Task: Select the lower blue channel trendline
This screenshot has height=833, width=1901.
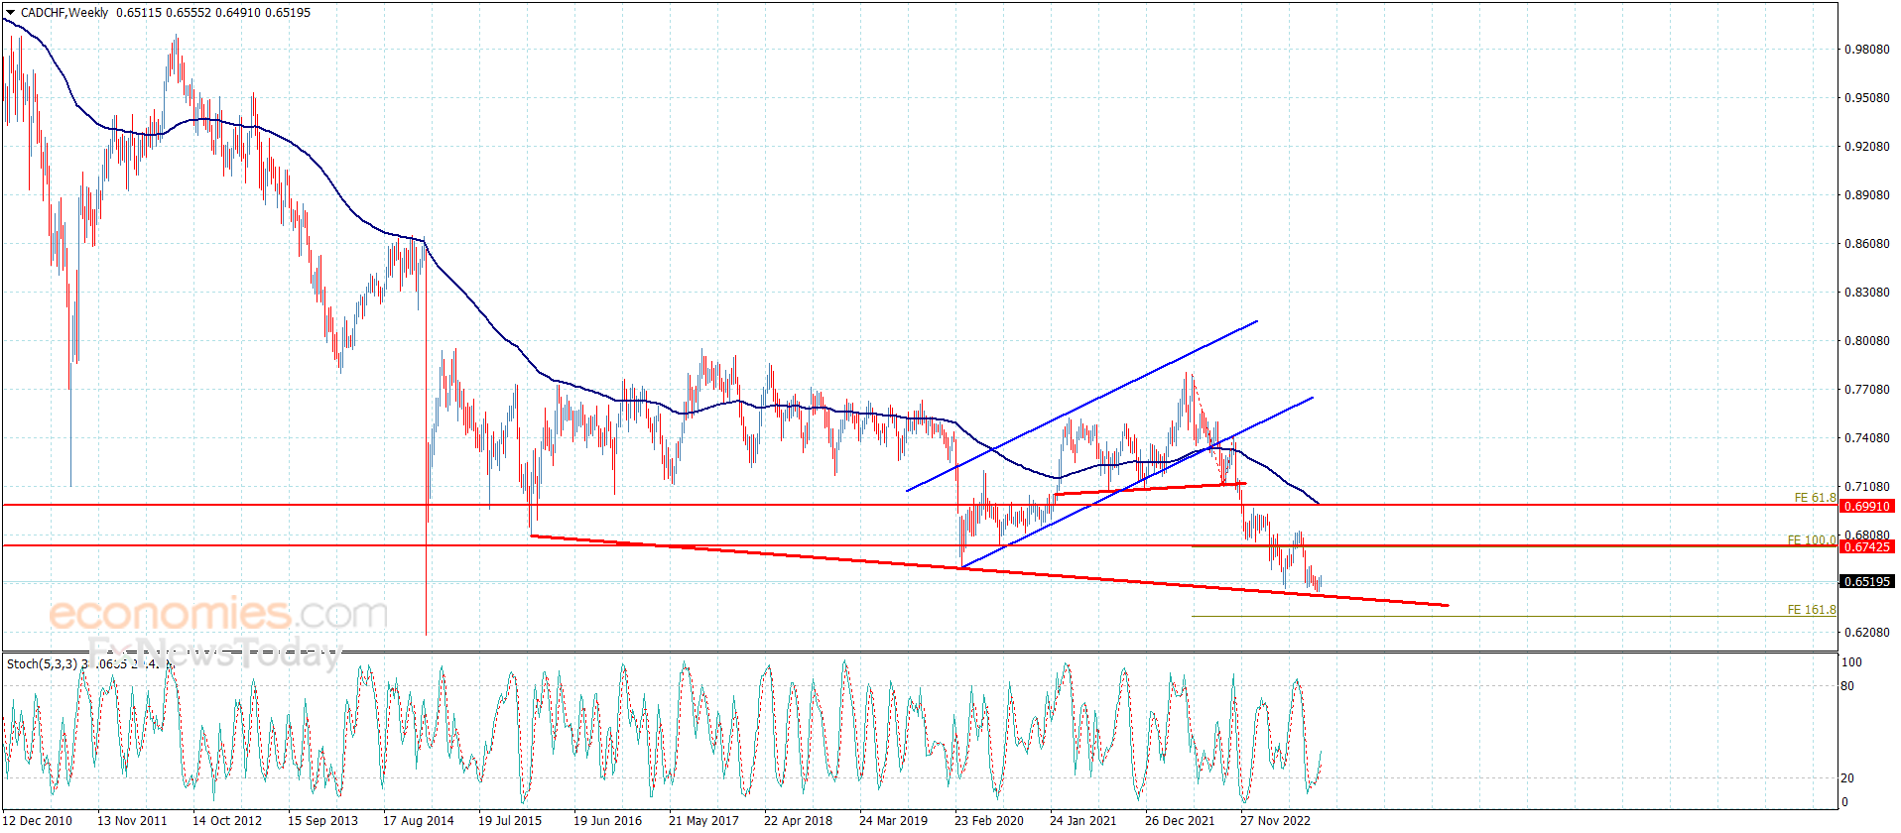Action: [1137, 482]
